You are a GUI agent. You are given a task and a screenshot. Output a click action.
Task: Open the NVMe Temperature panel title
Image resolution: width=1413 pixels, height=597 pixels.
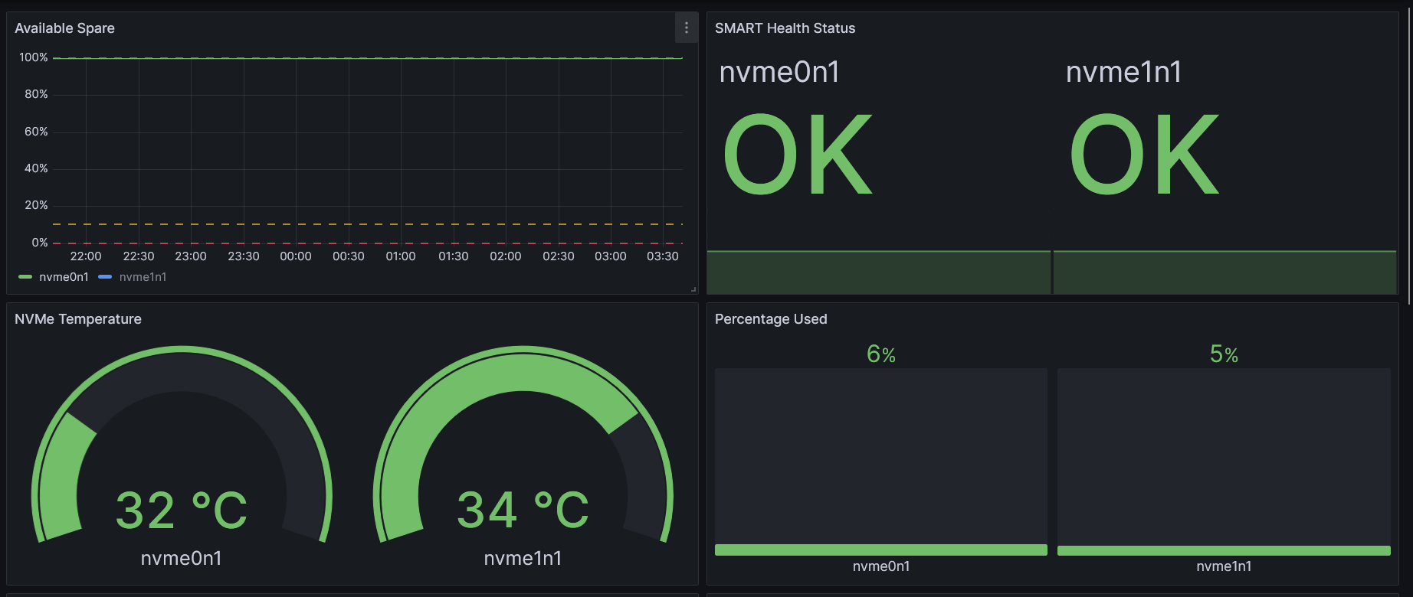tap(77, 319)
